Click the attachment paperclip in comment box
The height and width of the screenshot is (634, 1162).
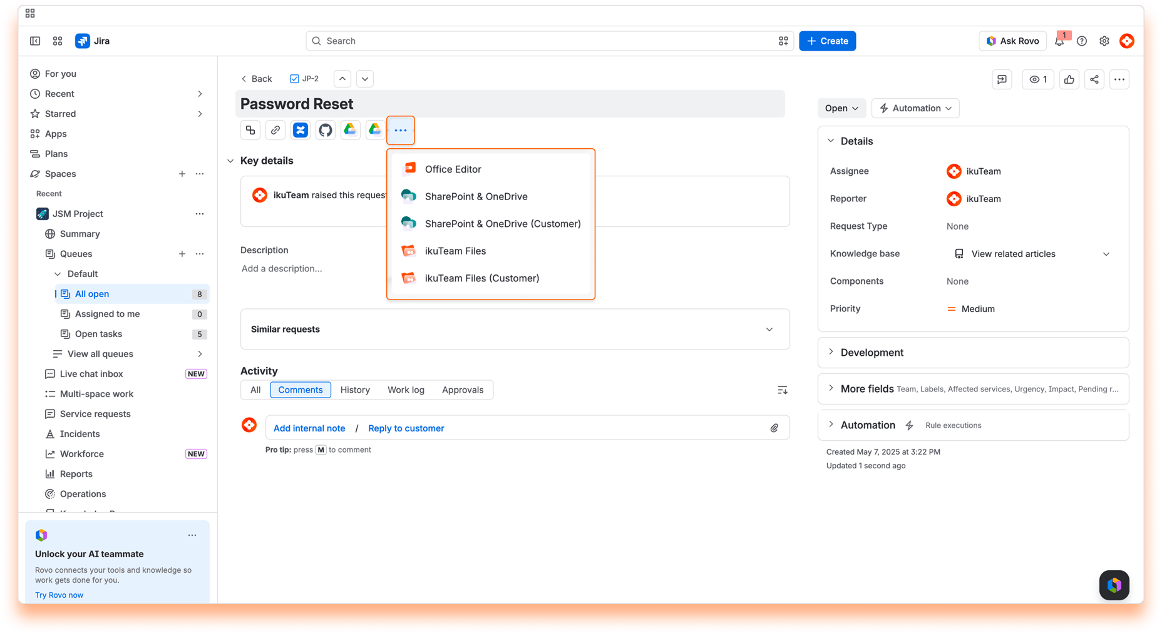774,428
